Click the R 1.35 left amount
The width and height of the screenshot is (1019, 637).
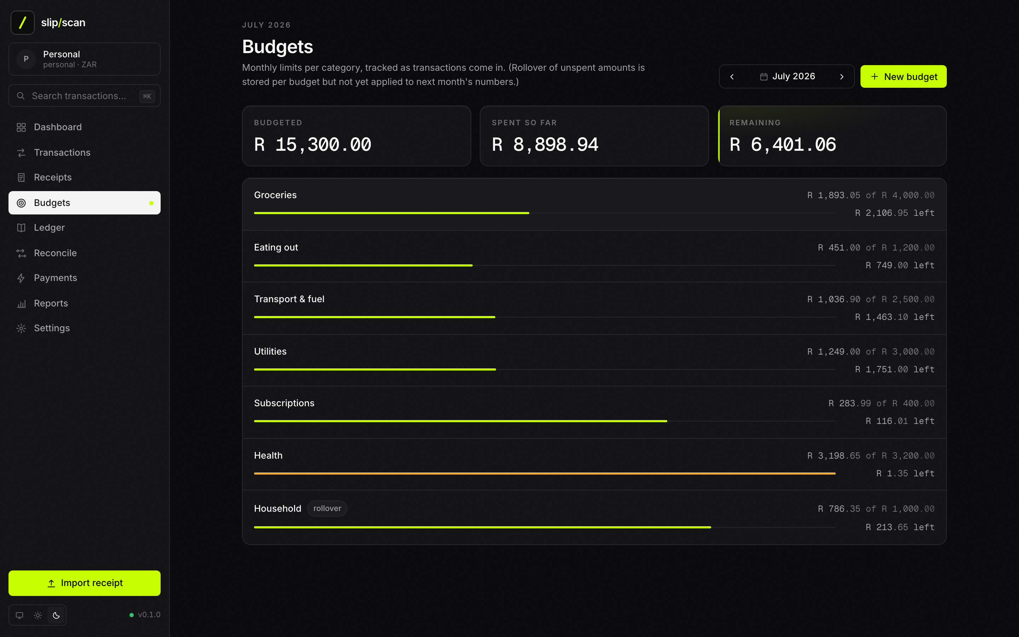(905, 474)
